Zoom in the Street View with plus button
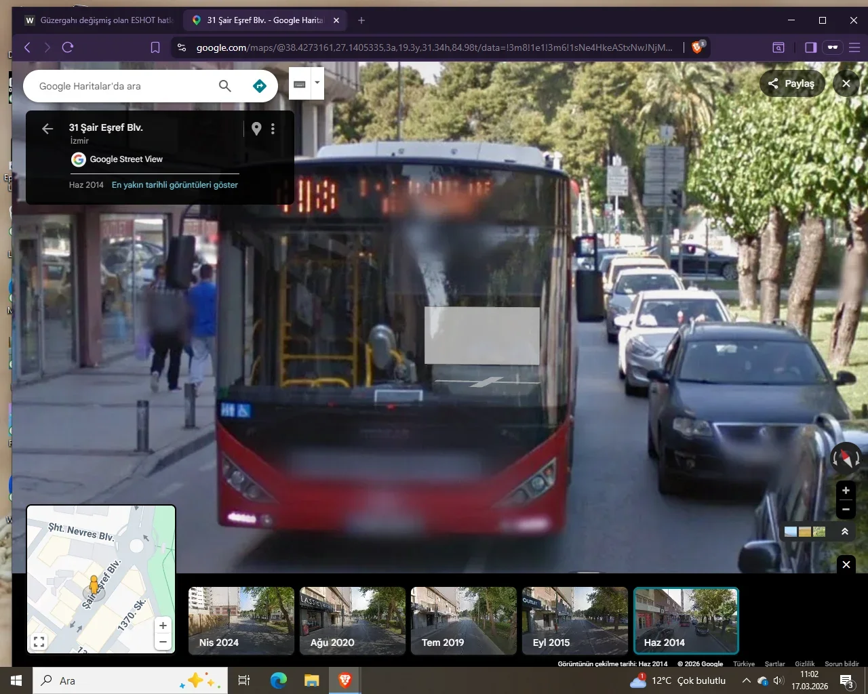Screen dimensions: 868x694 [846, 491]
